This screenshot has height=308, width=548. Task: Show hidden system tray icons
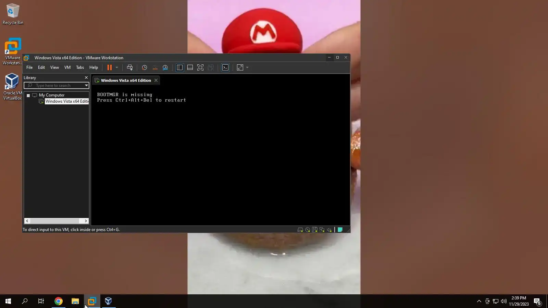479,301
